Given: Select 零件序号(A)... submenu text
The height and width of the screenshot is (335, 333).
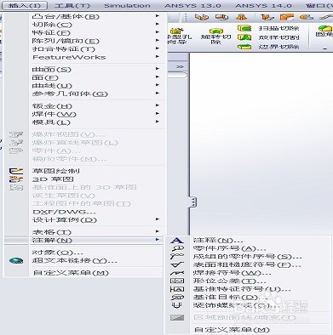Looking at the screenshot, I should tap(229, 248).
